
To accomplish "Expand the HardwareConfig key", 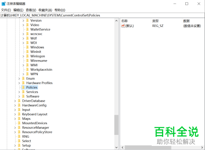I will pos(15,105).
